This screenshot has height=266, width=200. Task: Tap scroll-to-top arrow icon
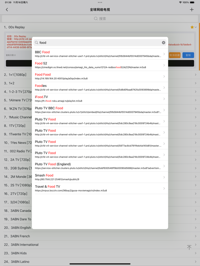point(189,247)
